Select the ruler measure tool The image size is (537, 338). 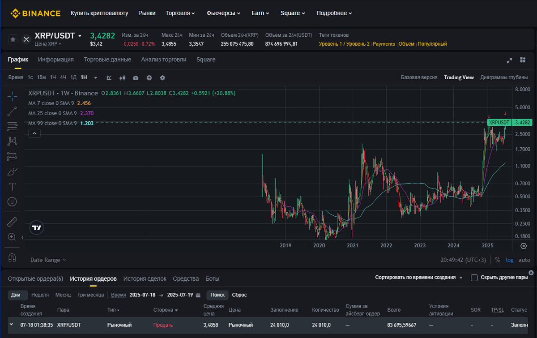coord(12,222)
